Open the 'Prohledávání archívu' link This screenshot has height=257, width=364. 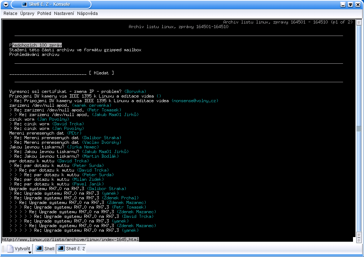34,54
